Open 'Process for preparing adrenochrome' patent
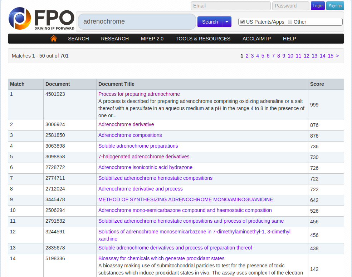Screen dimensions: 352x277 click(x=139, y=94)
